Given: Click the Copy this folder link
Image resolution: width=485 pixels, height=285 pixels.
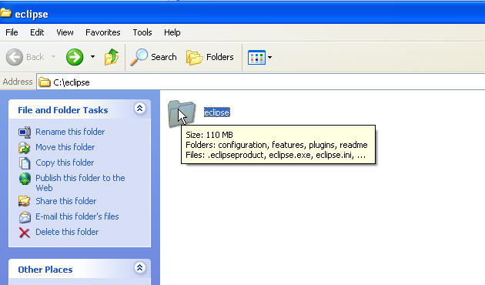Looking at the screenshot, I should pos(65,163).
